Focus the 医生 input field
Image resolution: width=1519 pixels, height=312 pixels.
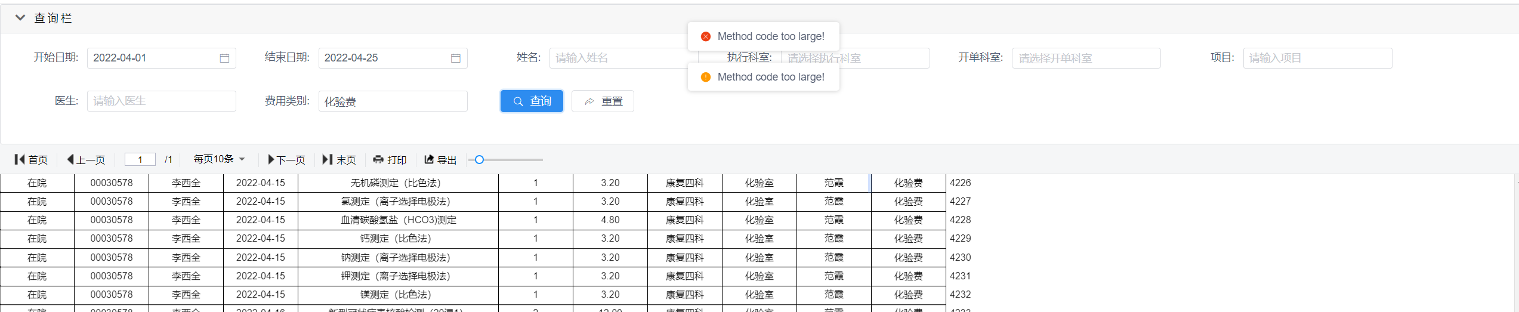[x=162, y=101]
